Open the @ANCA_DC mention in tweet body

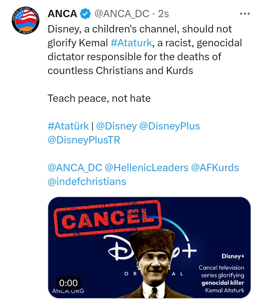75,168
